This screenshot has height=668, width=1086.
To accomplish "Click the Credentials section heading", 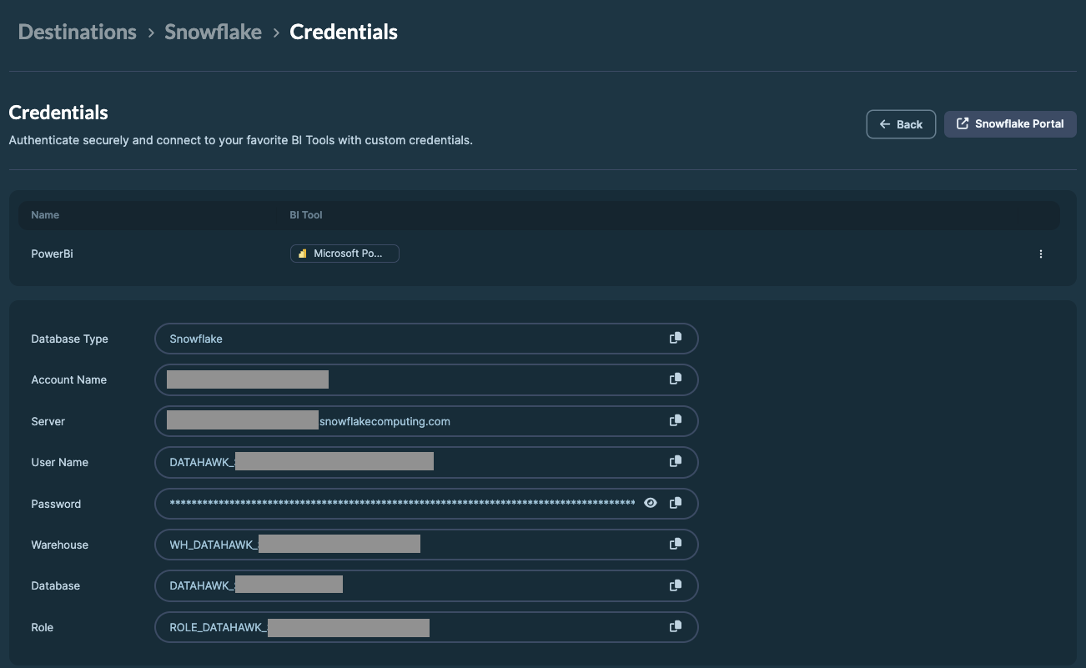I will point(58,113).
